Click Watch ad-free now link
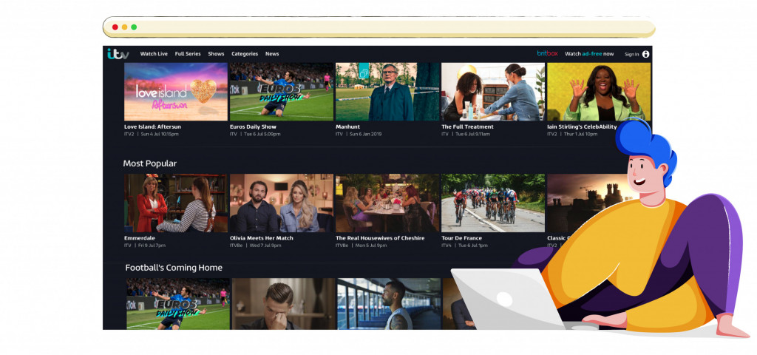The width and height of the screenshot is (757, 355). (x=589, y=53)
